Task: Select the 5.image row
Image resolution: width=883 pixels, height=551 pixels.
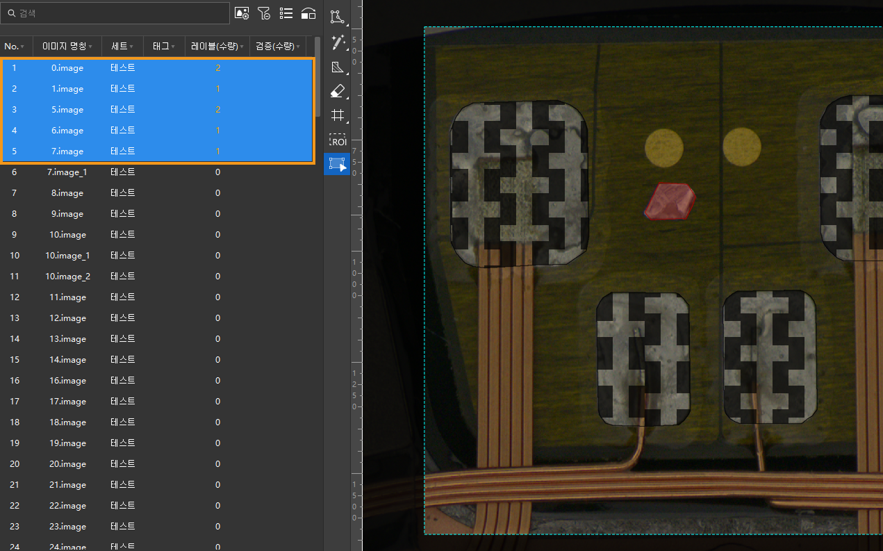Action: (x=158, y=110)
